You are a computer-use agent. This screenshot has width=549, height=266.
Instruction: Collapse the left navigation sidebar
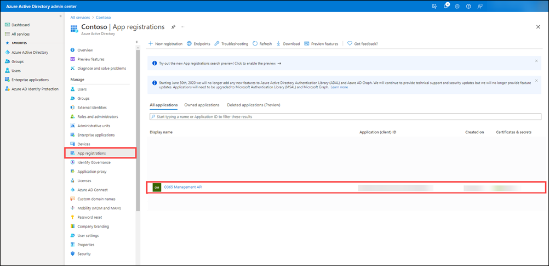point(60,16)
